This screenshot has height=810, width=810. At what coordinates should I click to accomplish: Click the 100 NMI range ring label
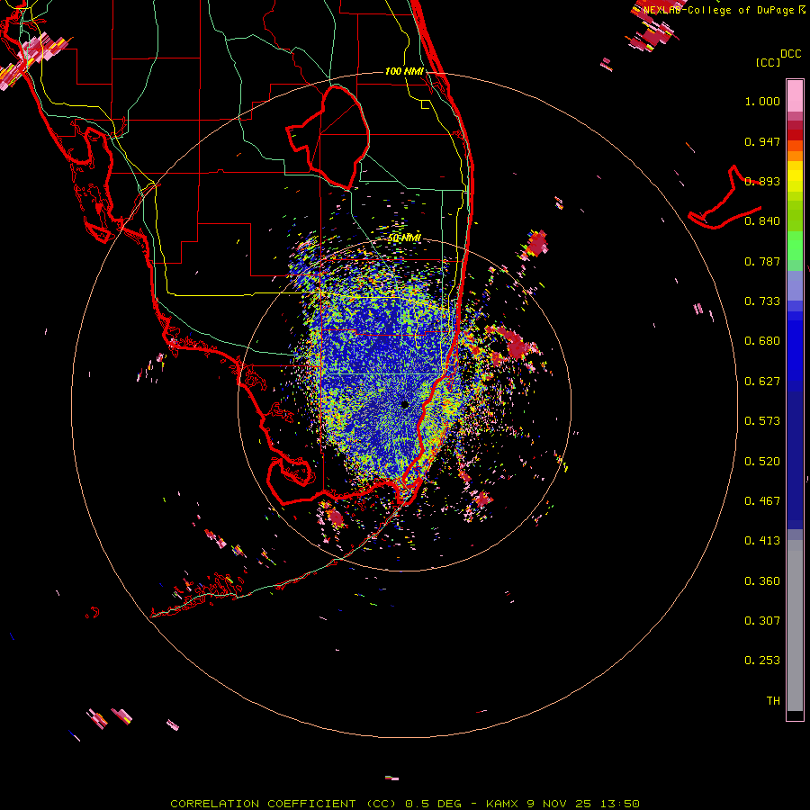tap(404, 71)
